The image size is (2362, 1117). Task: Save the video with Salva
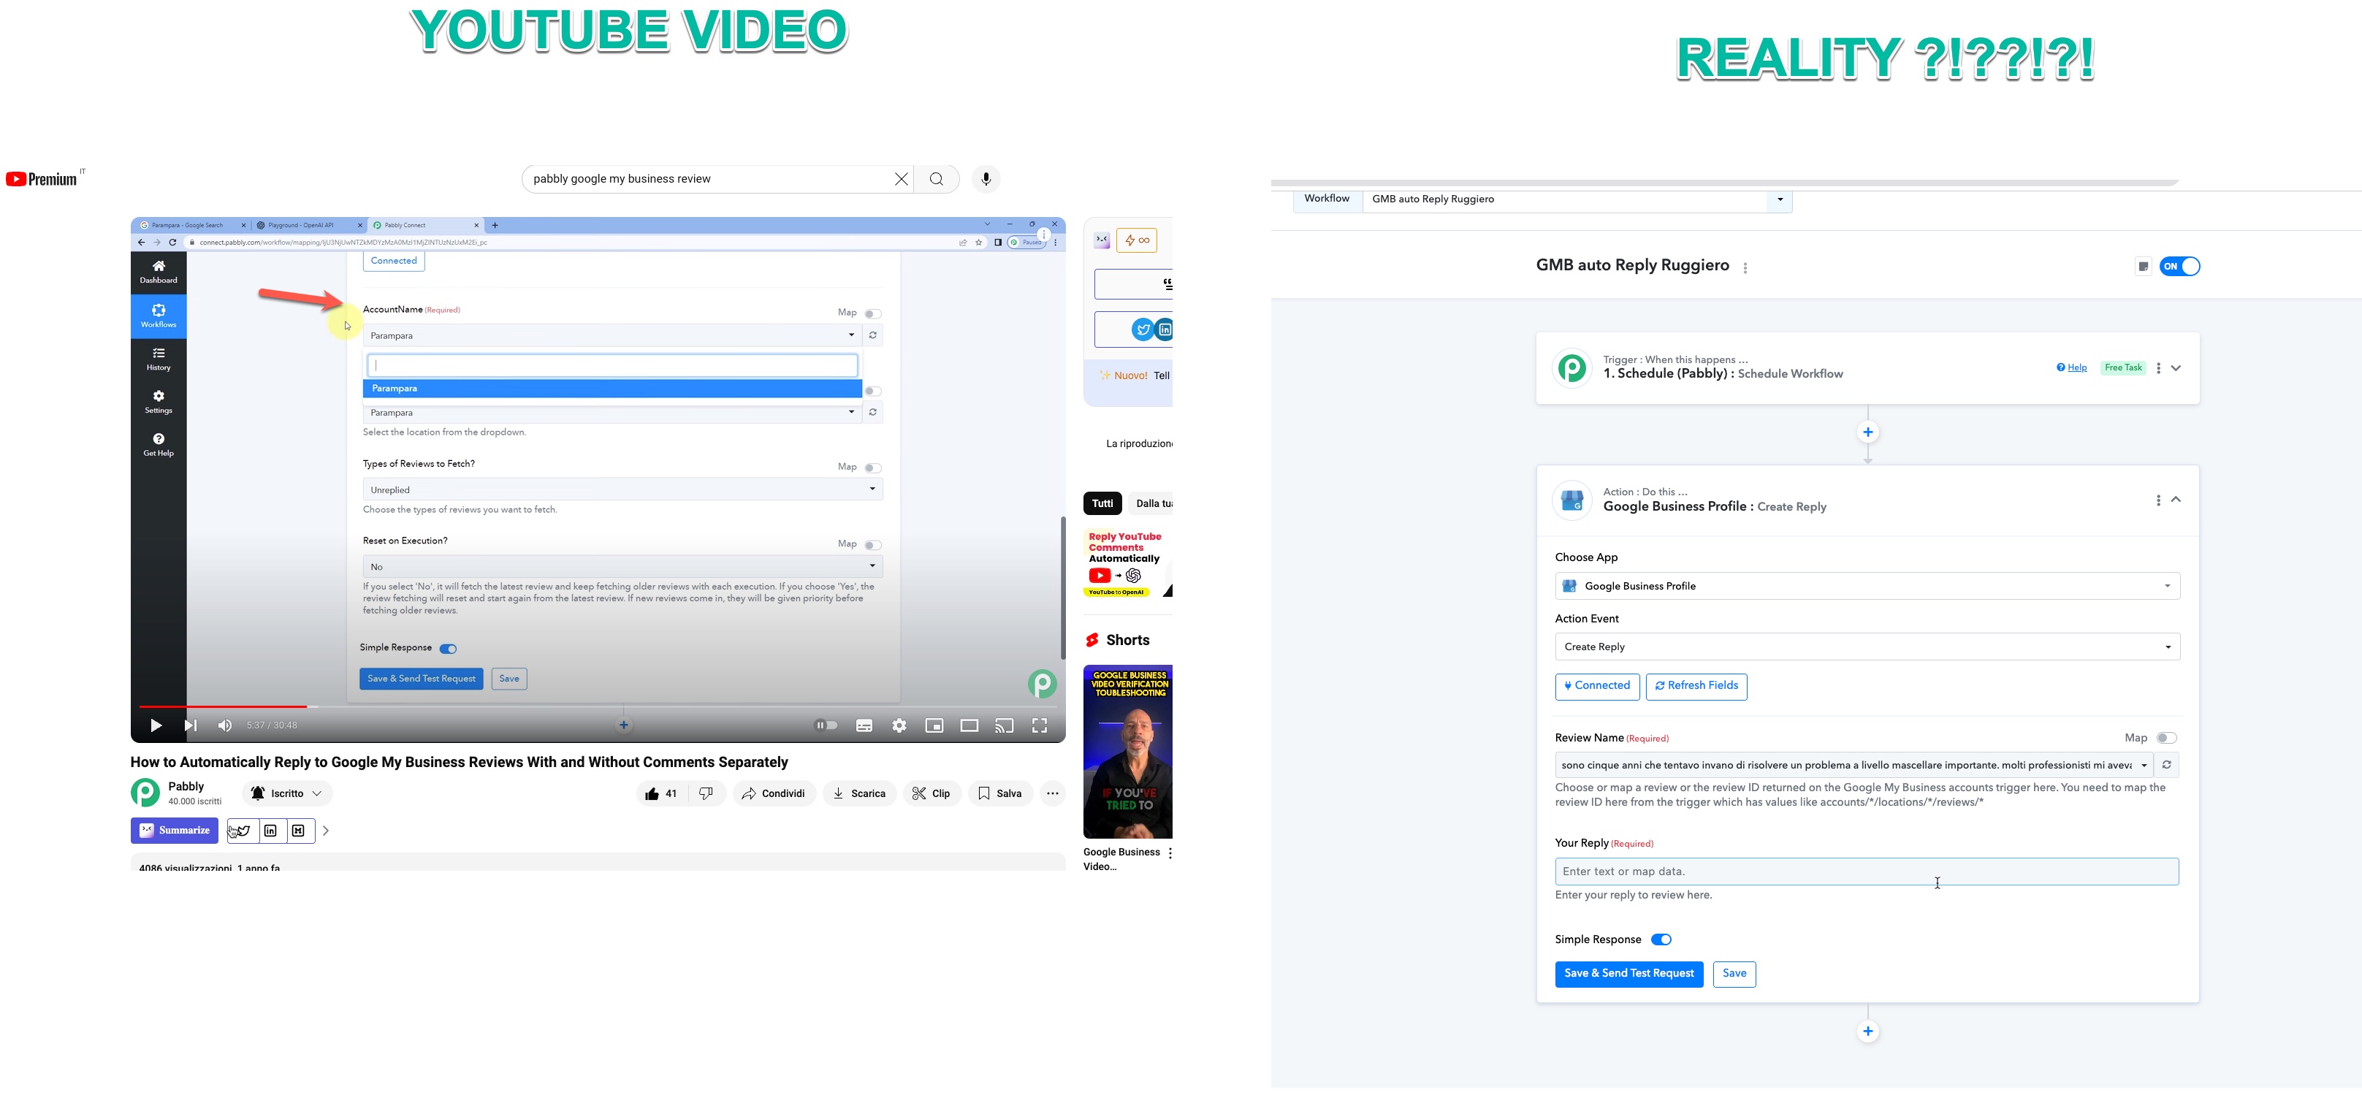click(x=1000, y=793)
